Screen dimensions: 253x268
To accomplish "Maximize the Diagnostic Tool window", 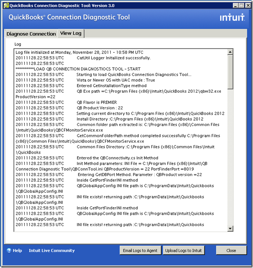I will (x=241, y=6).
